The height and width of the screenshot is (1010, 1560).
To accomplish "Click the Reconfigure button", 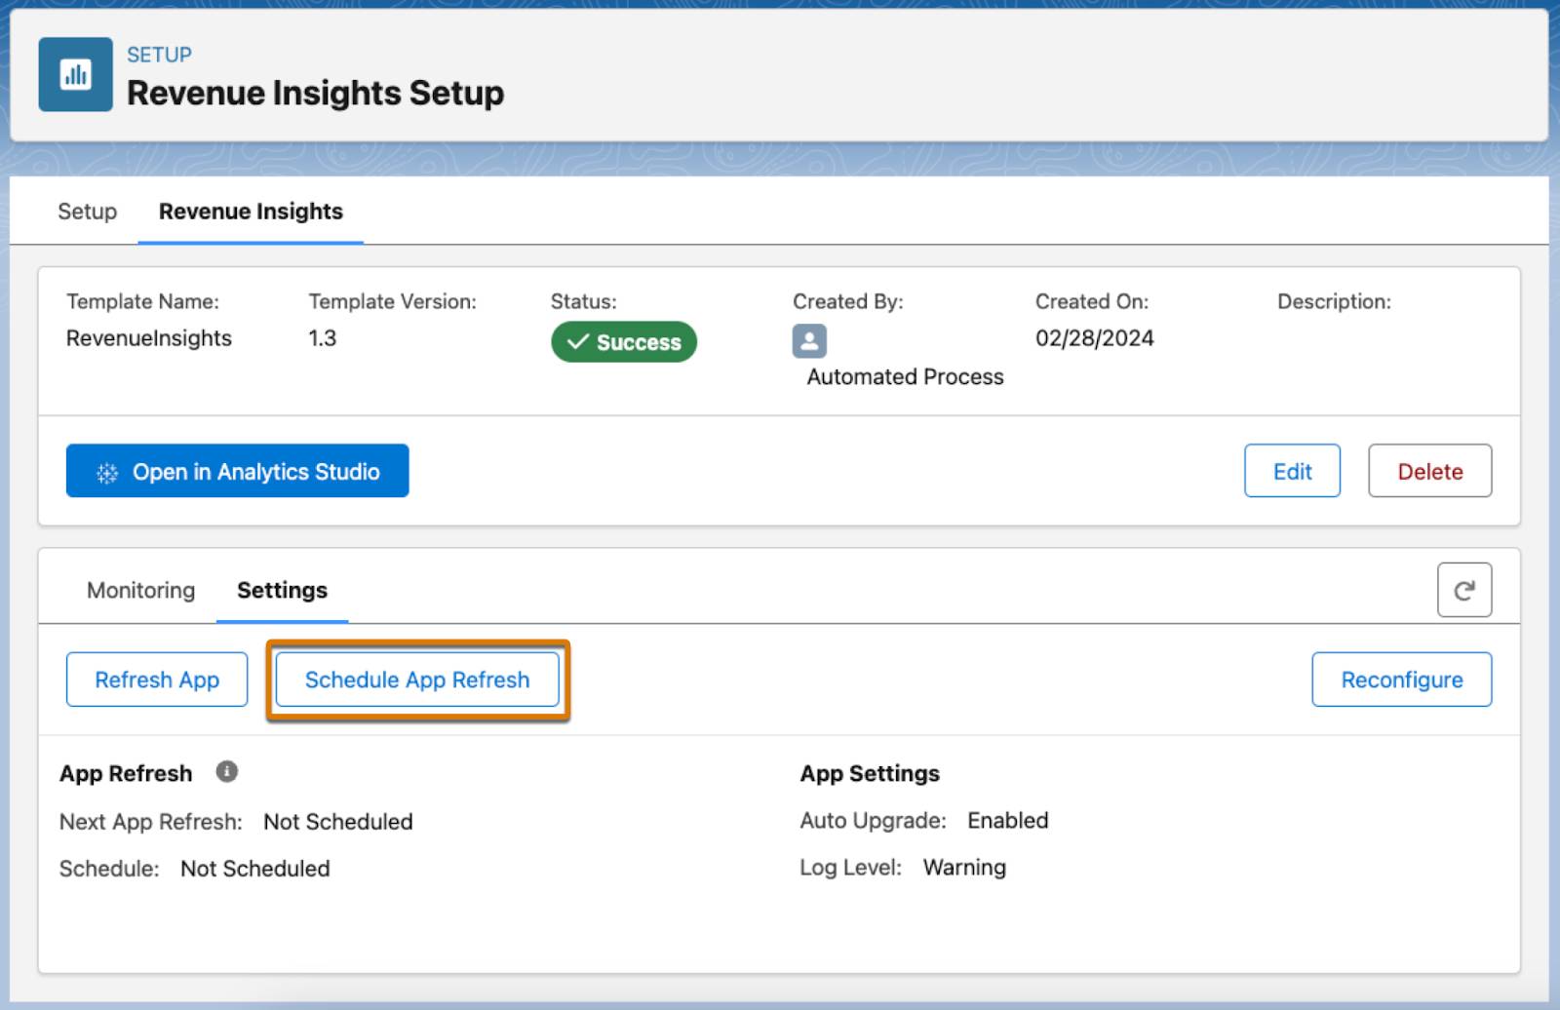I will pos(1401,680).
